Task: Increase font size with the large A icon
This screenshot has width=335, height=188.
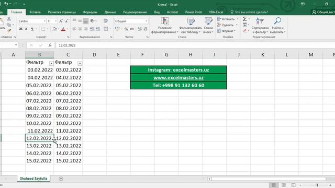Action: coord(61,21)
